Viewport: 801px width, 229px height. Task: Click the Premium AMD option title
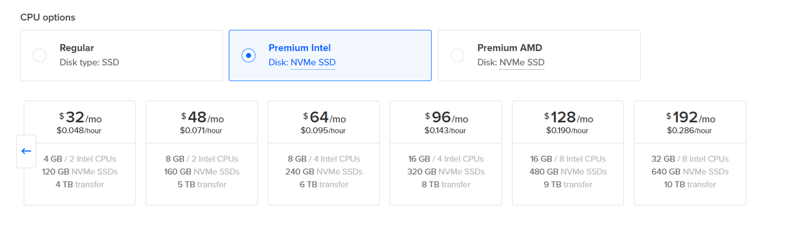509,48
